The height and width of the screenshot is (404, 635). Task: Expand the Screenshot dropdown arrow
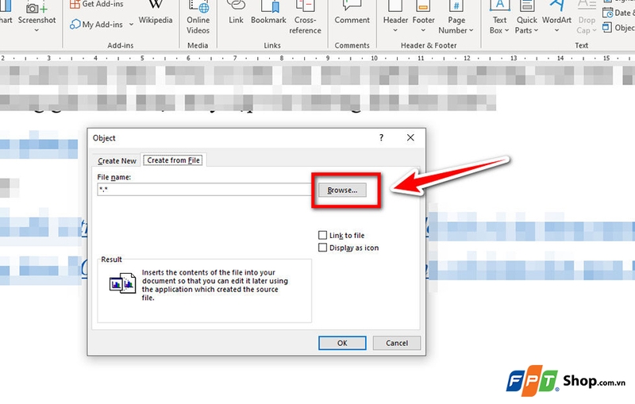[x=37, y=30]
